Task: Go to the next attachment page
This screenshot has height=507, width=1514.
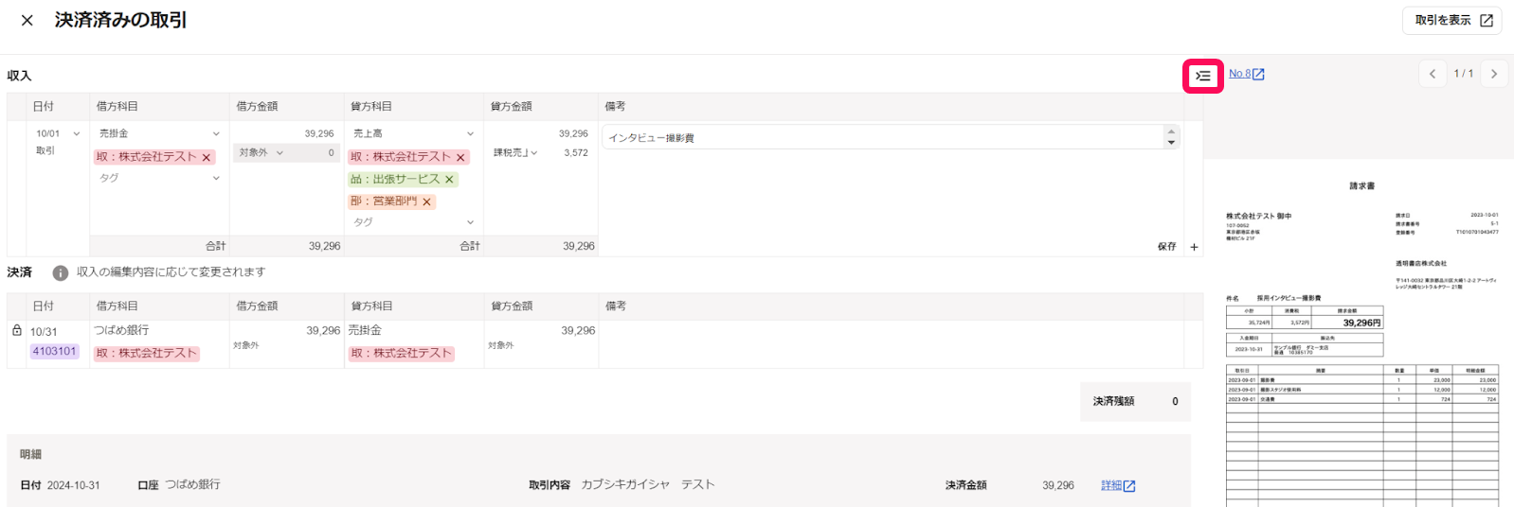Action: pos(1494,74)
